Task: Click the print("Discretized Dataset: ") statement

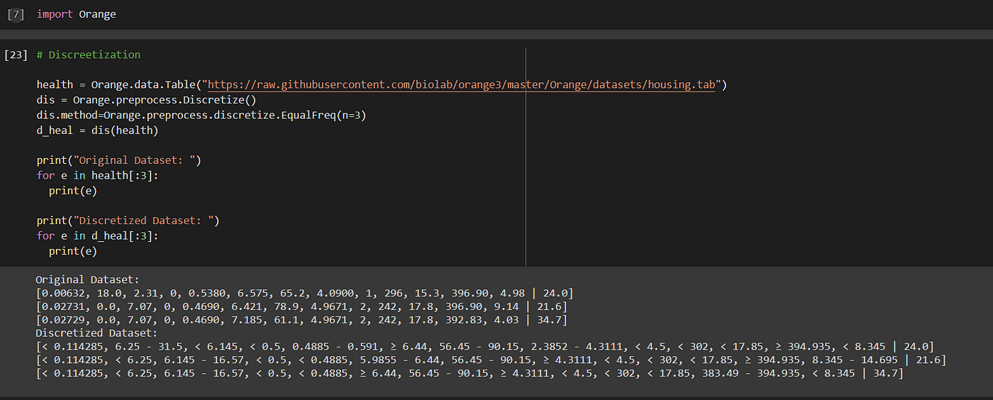Action: coord(128,221)
